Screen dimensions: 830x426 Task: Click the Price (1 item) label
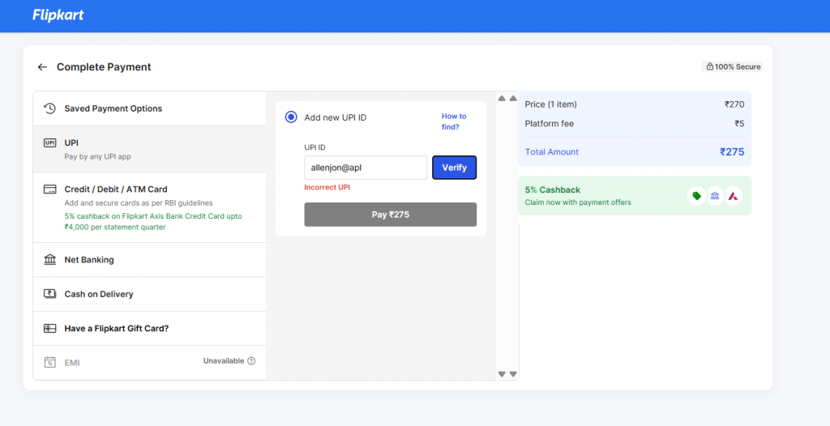(x=550, y=104)
